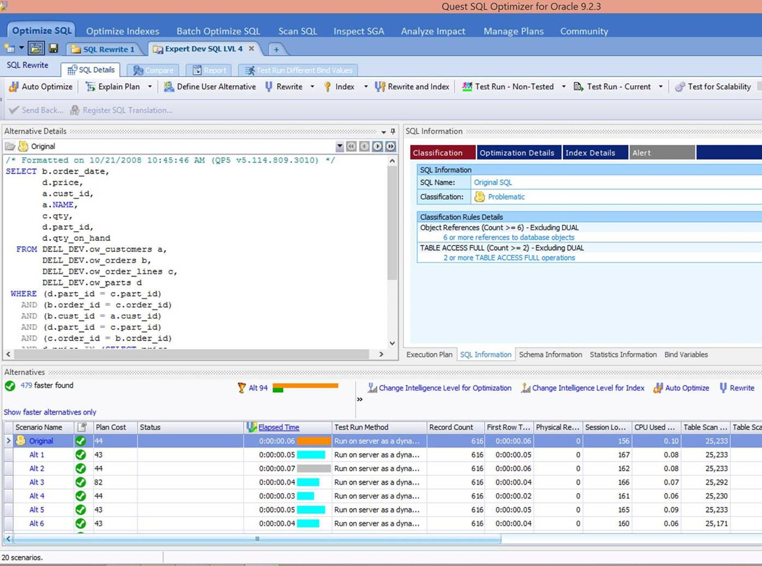
Task: Switch to Bind Variables bottom tab
Action: click(686, 355)
